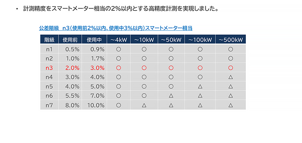Click the circle in n1 row ~100kW column
Image resolution: width=302 pixels, height=143 pixels.
point(200,49)
